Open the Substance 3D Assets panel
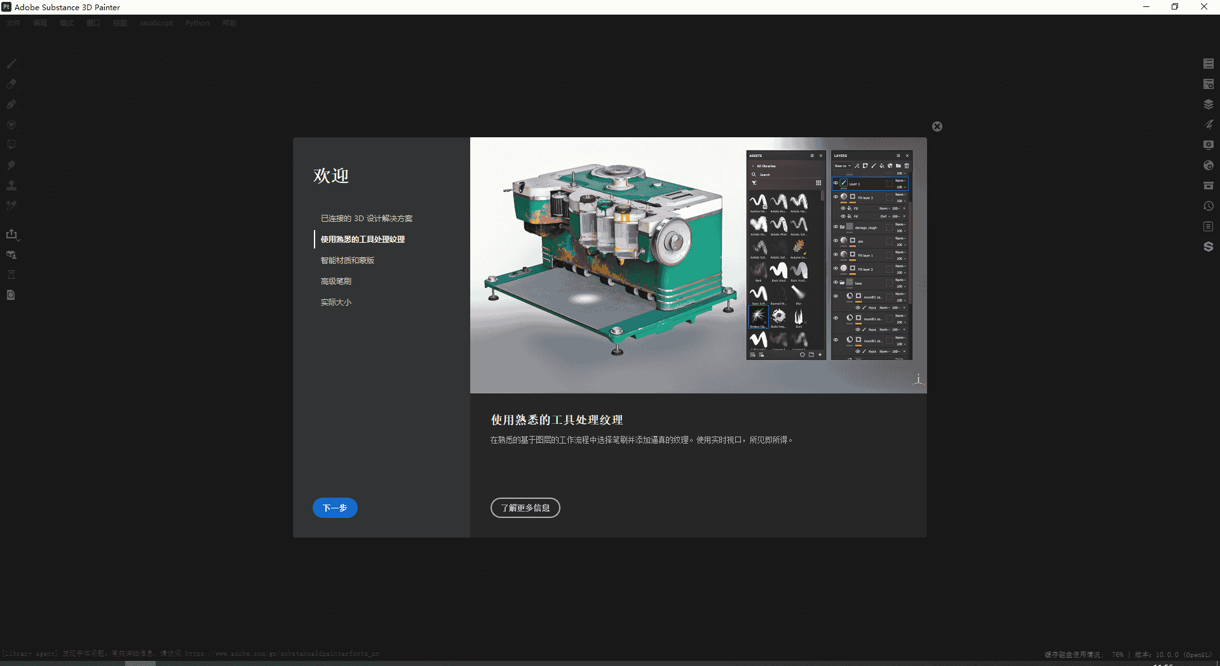This screenshot has height=666, width=1220. [1208, 247]
